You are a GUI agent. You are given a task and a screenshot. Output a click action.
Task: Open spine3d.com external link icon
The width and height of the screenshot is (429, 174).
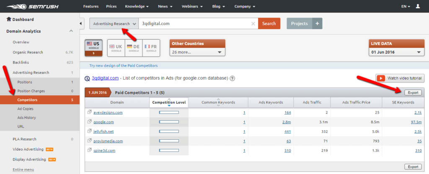[89, 150]
